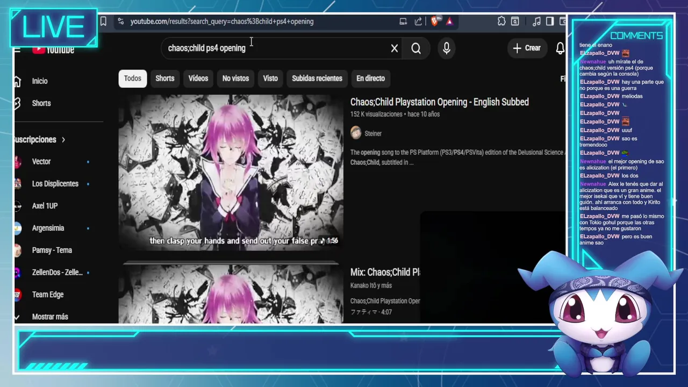Clear the YouTube search box with X

[395, 48]
